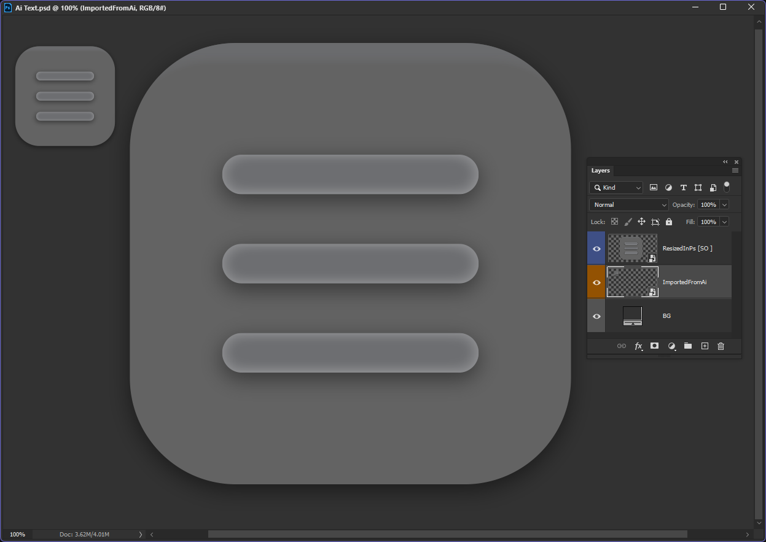This screenshot has height=542, width=766.
Task: Click the Delete layer trash icon
Action: point(720,346)
